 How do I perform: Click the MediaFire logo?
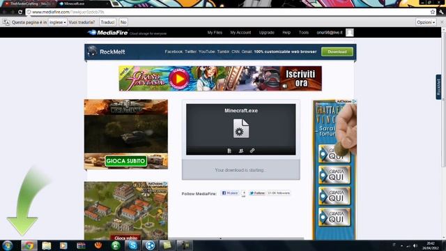click(108, 33)
